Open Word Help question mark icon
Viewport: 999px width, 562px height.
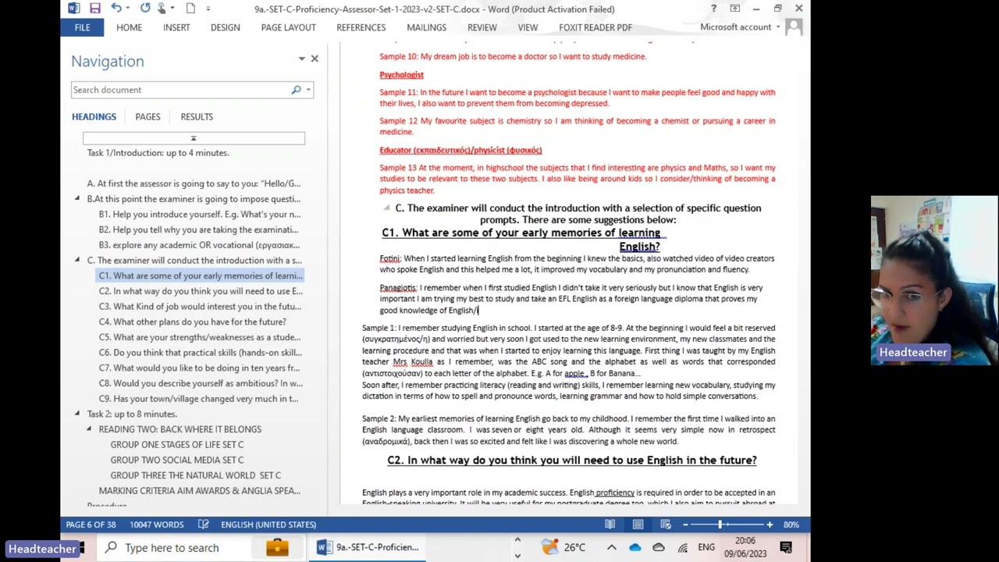713,9
